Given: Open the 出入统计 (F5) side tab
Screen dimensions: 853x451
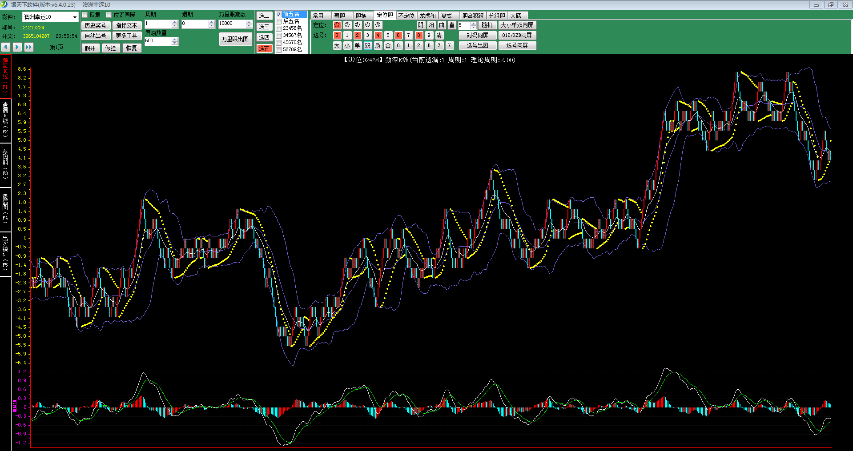Looking at the screenshot, I should coord(5,253).
